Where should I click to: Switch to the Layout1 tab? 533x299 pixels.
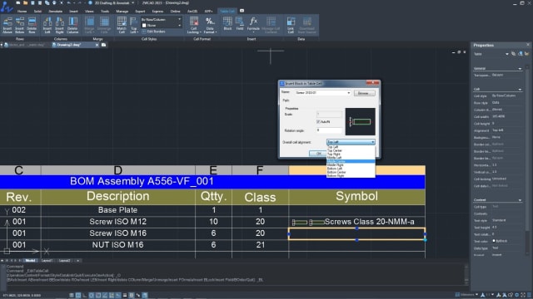click(x=47, y=261)
